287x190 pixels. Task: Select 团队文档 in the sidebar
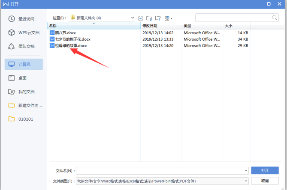click(24, 46)
